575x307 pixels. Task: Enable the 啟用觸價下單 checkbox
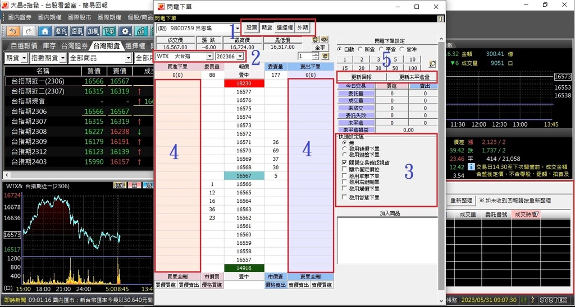point(344,188)
